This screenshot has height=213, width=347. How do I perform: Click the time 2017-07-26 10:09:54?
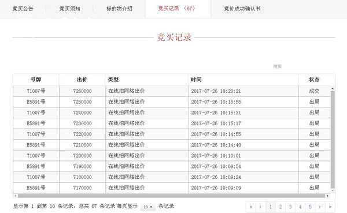coord(216,166)
